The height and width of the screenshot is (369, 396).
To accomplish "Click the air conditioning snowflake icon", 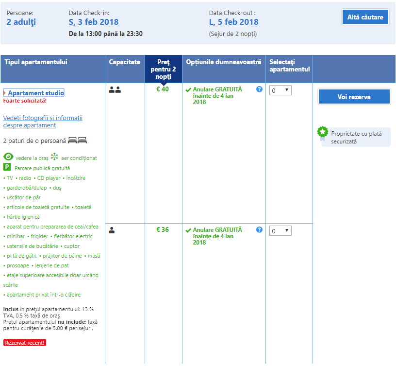I will click(x=55, y=157).
